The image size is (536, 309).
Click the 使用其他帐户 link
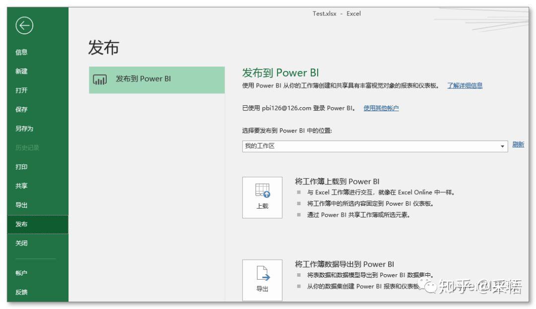pos(381,108)
